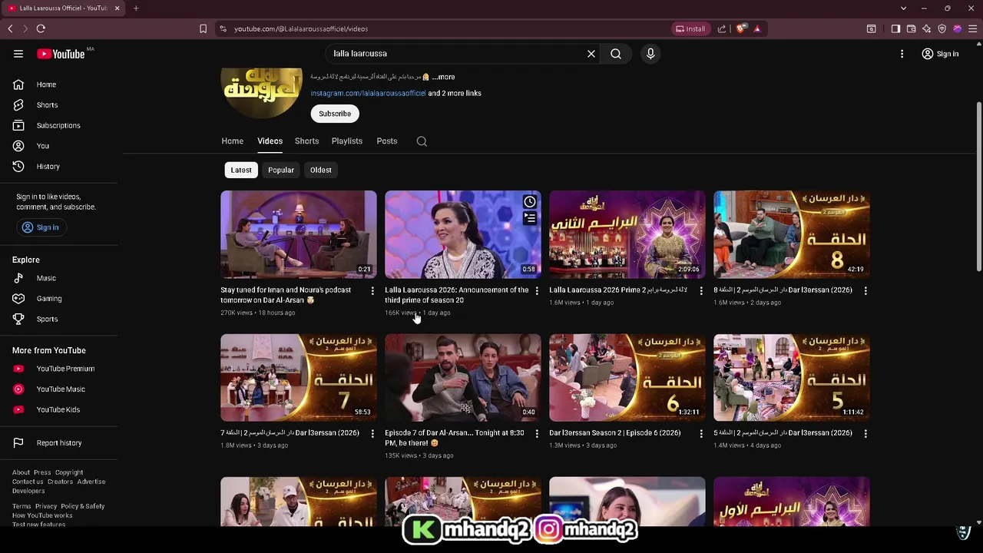Open 'Dar l3erssan Season 2 | Episode 6 (2026)' title
This screenshot has height=553, width=983.
point(615,433)
